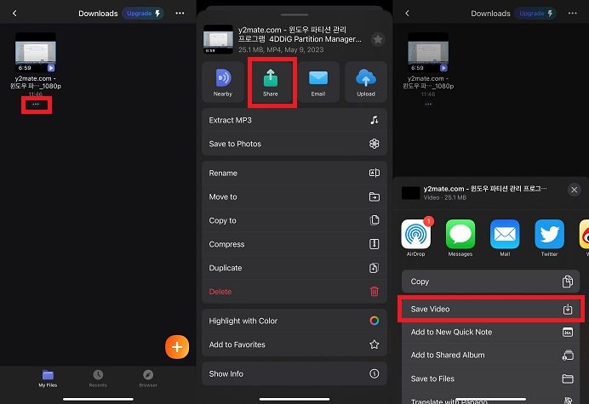Viewport: 589px width, 404px height.
Task: Open Show Info for the file
Action: click(294, 373)
